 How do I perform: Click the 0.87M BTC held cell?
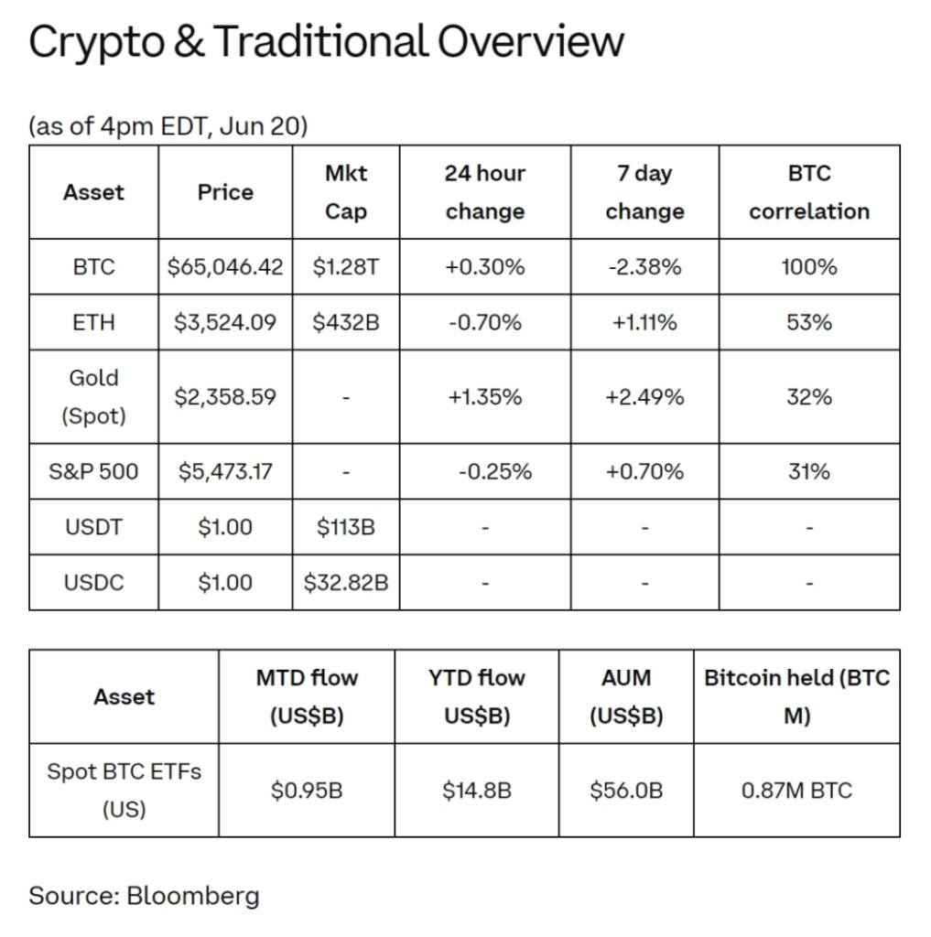point(796,791)
